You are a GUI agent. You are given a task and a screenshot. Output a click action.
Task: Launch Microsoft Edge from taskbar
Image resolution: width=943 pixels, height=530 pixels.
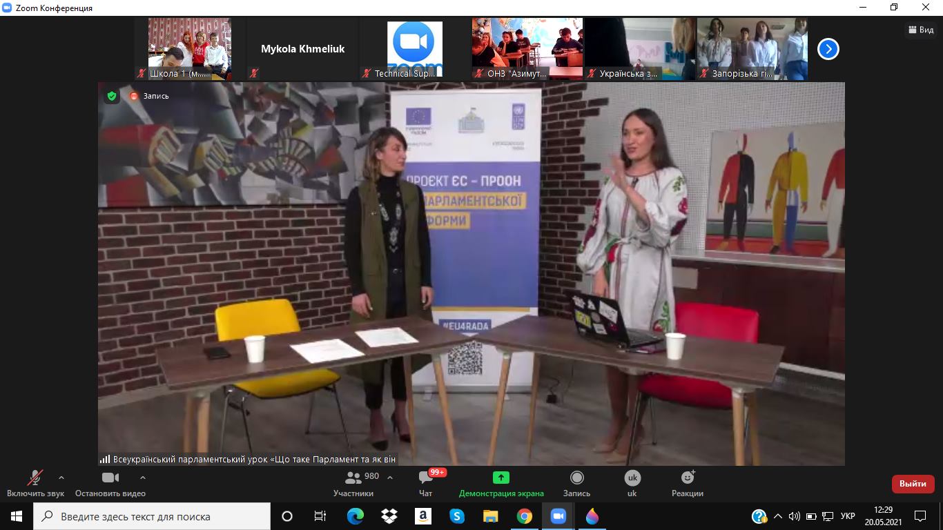point(355,516)
